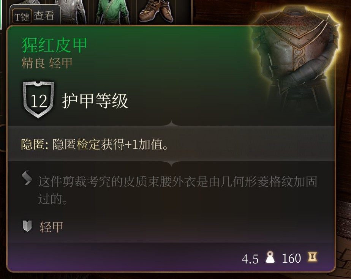Click the item weight value 4.5
This screenshot has width=351, height=279.
coord(250,259)
